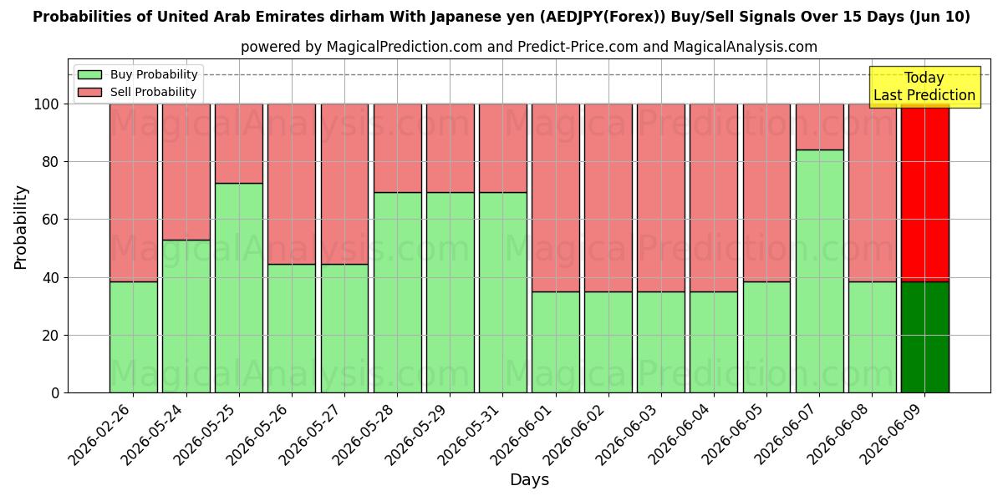Screen dimensions: 1003x501
Task: Click the 'Probability' y-axis label
Action: (x=21, y=227)
